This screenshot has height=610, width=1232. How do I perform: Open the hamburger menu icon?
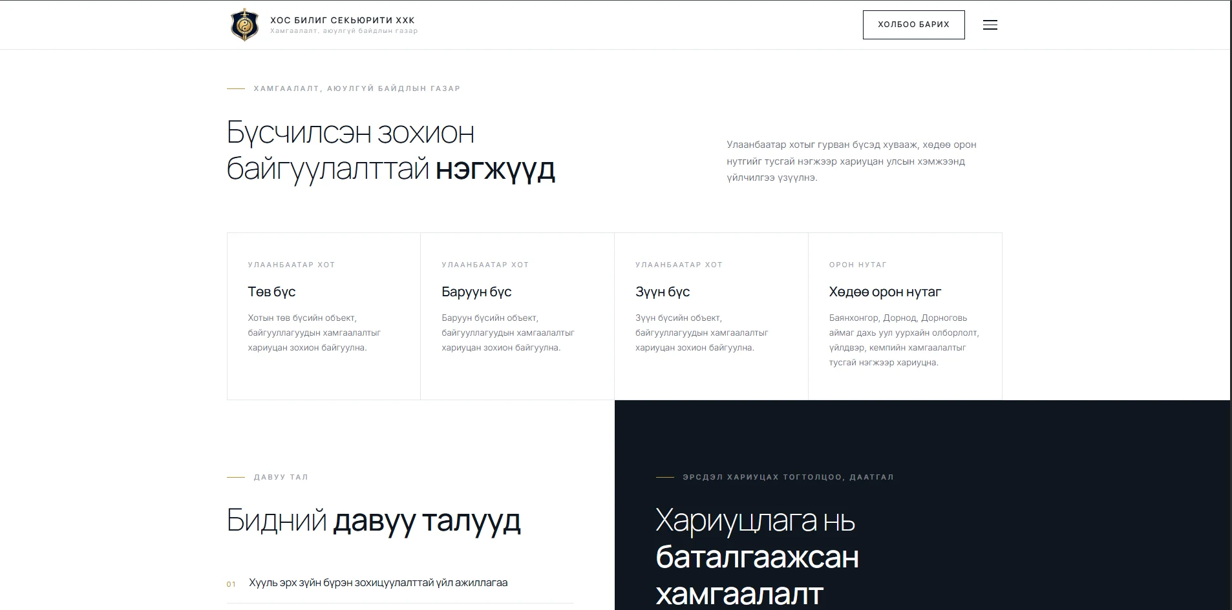(990, 25)
